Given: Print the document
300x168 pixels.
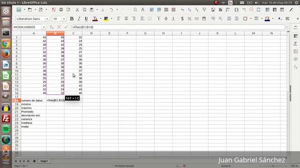Looking at the screenshot, I should [61, 9].
